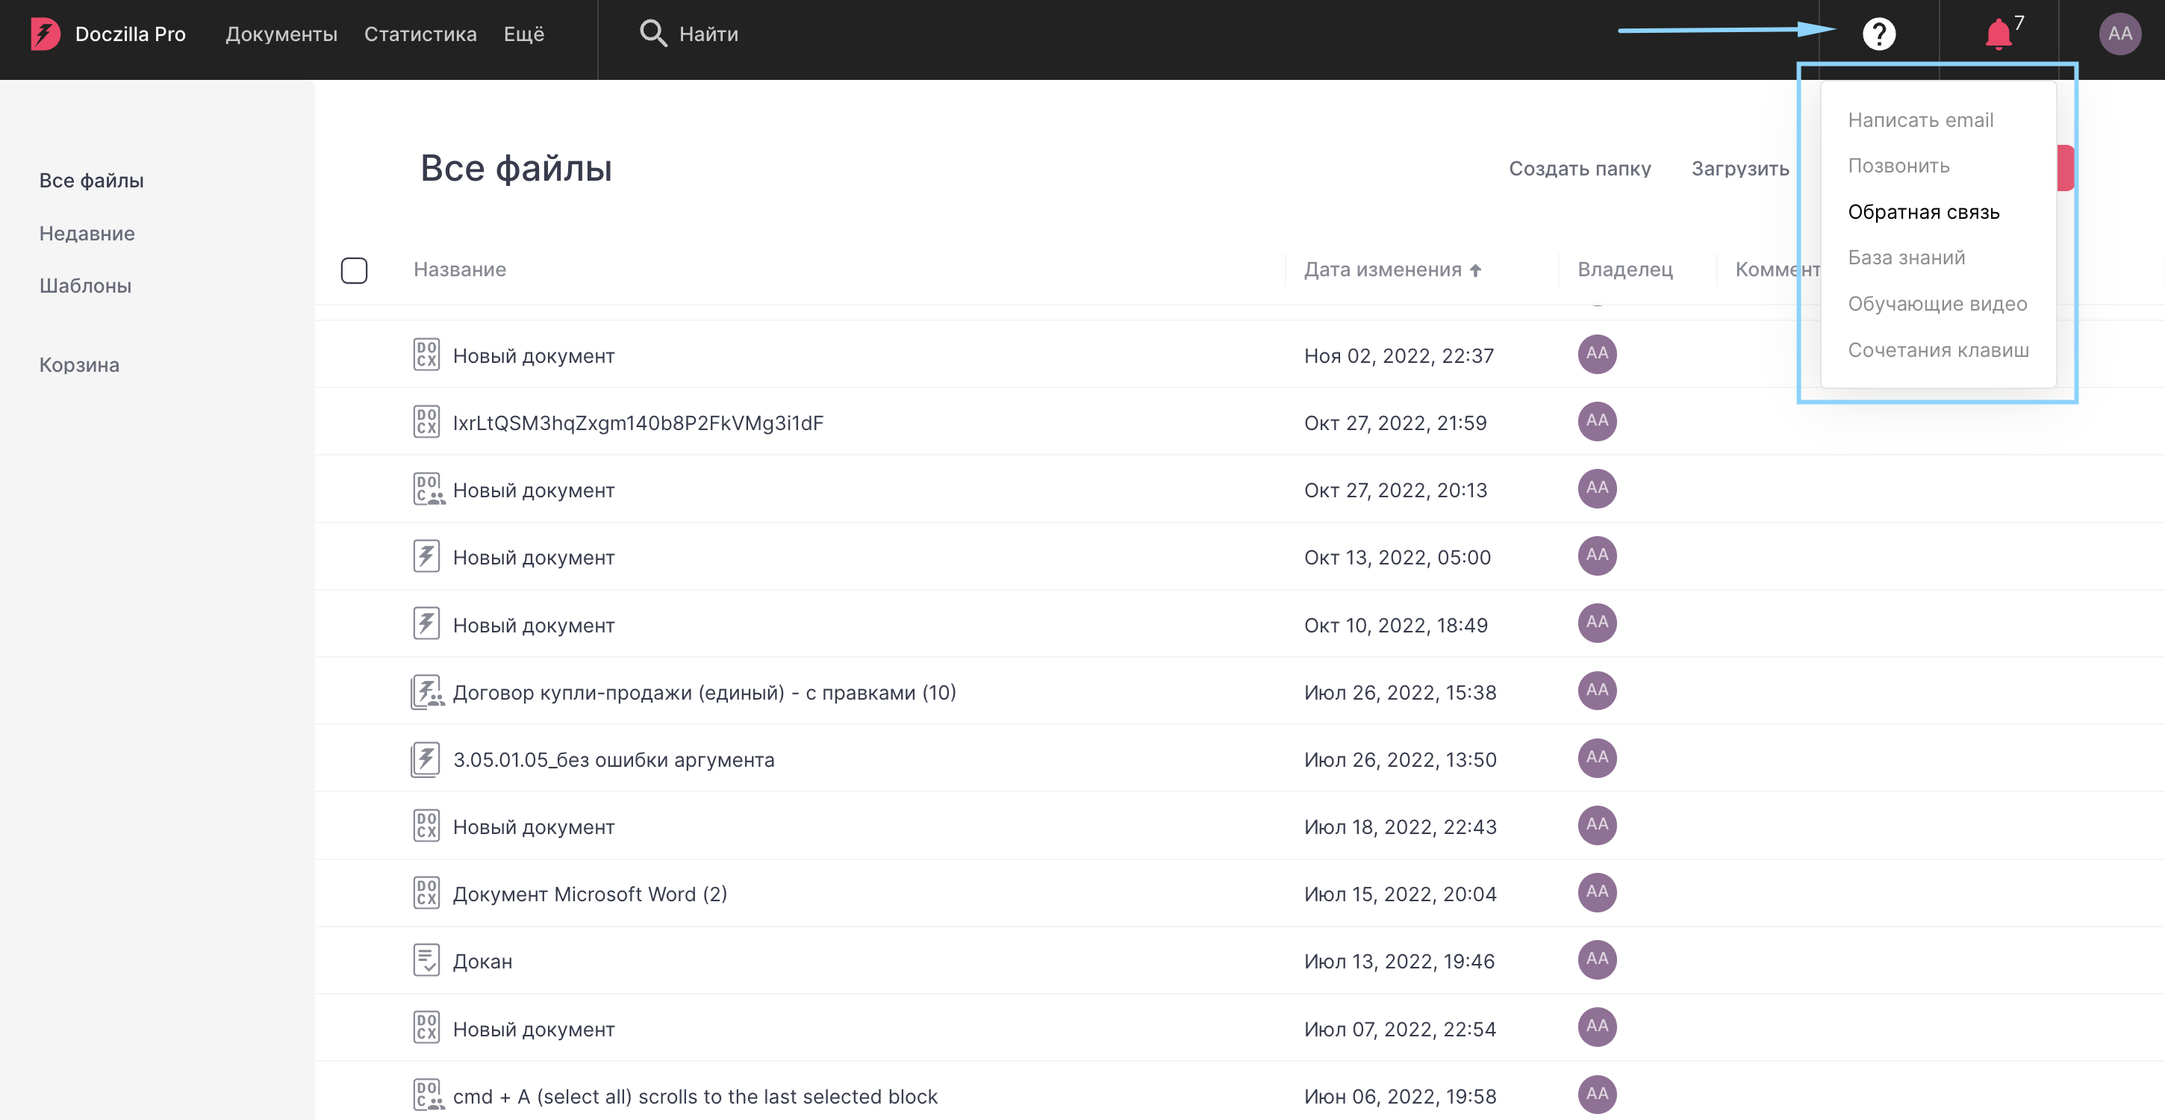
Task: Click file icon of document dated Июл 07, 2022
Action: point(426,1027)
